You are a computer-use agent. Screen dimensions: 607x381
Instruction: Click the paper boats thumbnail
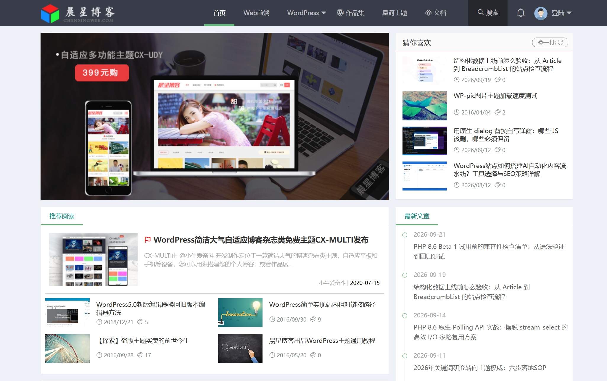pos(424,106)
